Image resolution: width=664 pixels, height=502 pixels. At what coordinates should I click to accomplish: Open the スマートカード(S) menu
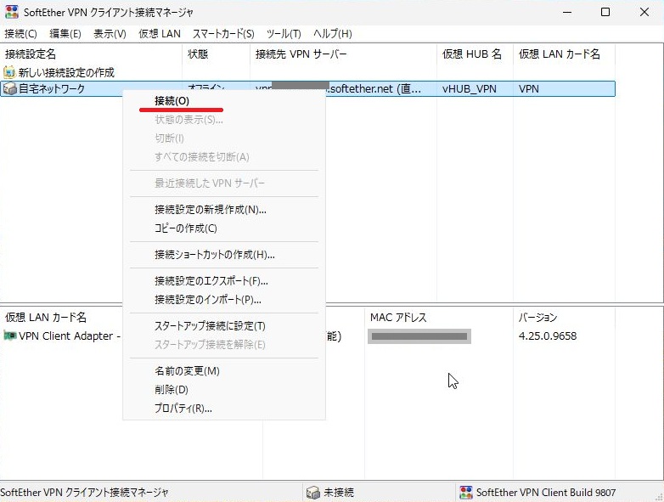pyautogui.click(x=223, y=34)
